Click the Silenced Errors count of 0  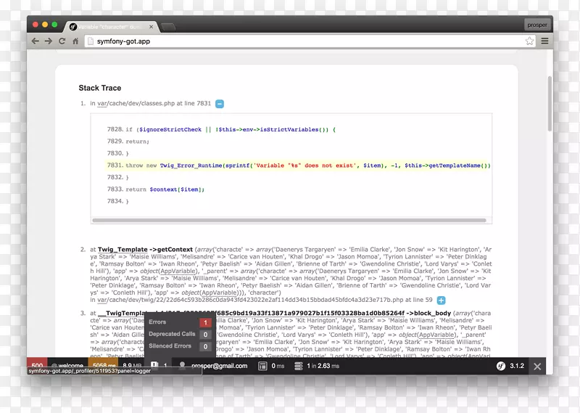click(x=205, y=347)
